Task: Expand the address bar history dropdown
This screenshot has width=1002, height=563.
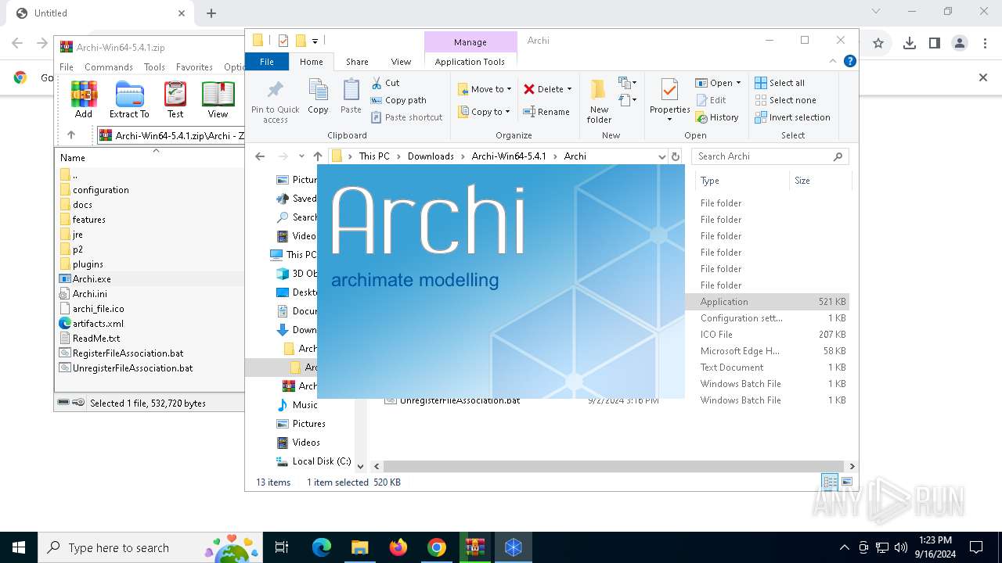Action: (661, 156)
